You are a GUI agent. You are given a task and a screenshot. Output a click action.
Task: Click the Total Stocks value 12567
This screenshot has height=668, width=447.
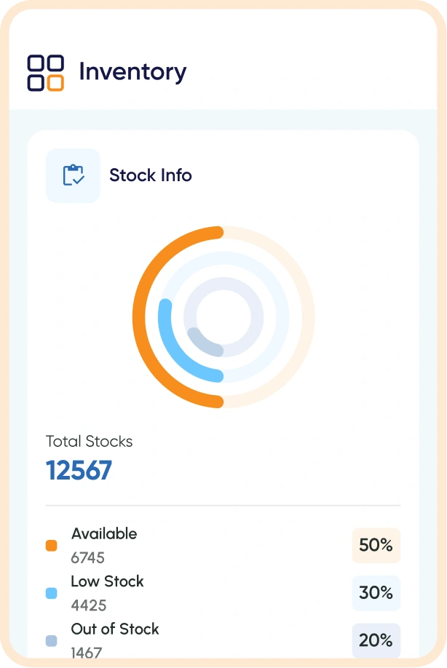(79, 471)
